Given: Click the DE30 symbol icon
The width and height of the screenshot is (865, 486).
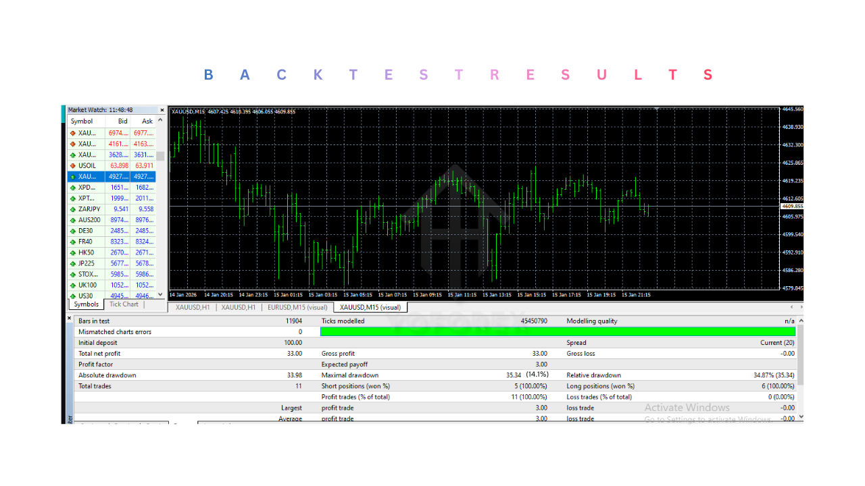Looking at the screenshot, I should 73,231.
